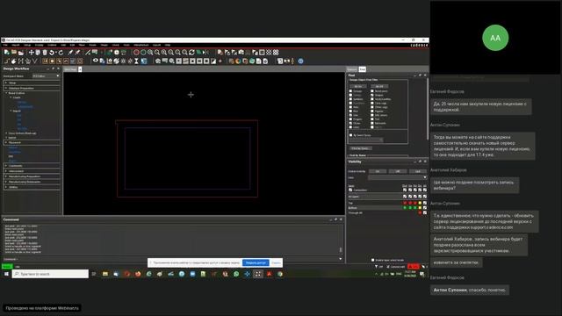
Task: Click the Copy toolbar icon
Action: [x=38, y=53]
